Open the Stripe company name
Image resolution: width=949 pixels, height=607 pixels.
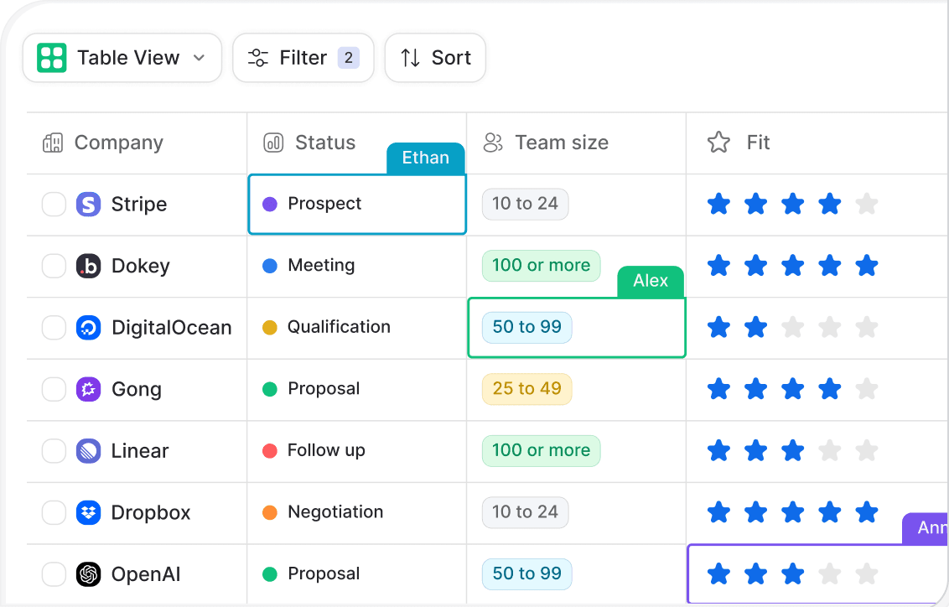[139, 204]
